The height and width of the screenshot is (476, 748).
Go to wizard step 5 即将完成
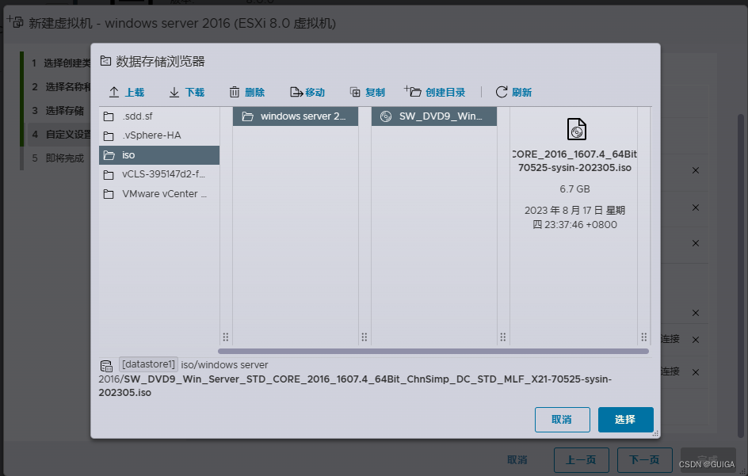[58, 158]
